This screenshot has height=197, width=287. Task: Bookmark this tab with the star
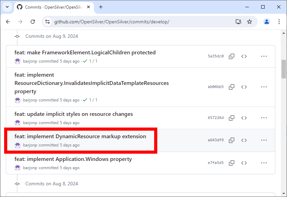[x=249, y=22]
